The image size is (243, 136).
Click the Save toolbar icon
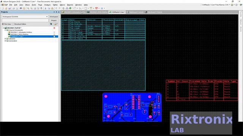pos(9,8)
